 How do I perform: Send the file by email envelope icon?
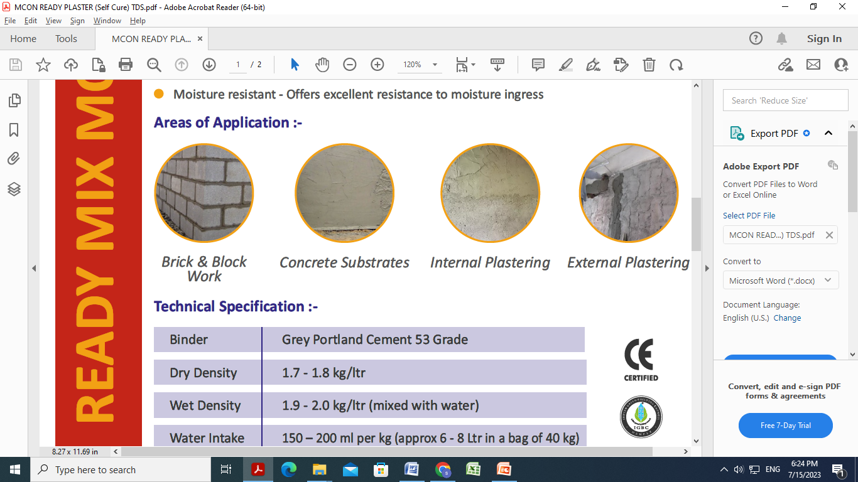(x=813, y=65)
